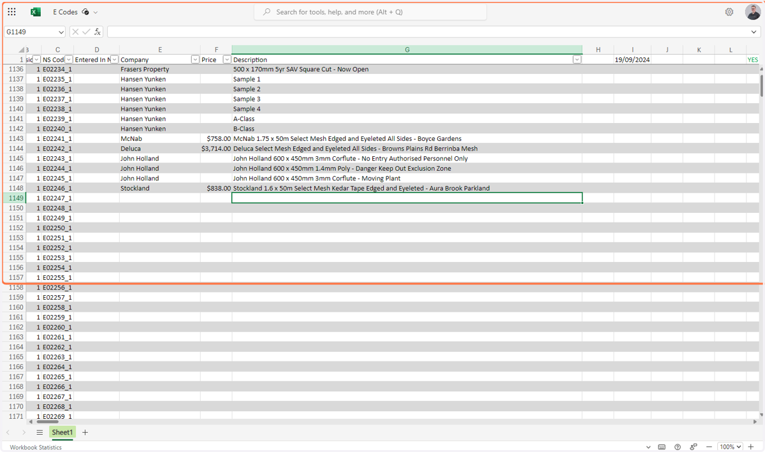Image resolution: width=765 pixels, height=452 pixels.
Task: Click next sheet navigation arrow
Action: 24,432
